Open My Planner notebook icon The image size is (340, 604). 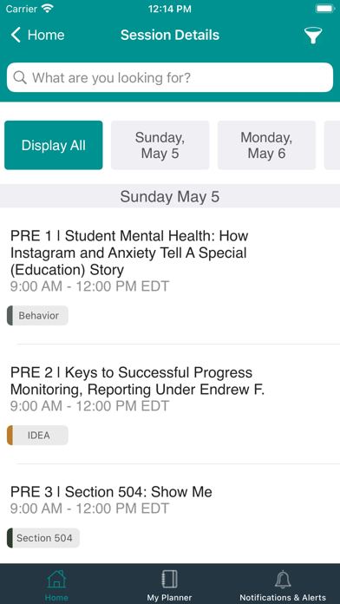[169, 580]
